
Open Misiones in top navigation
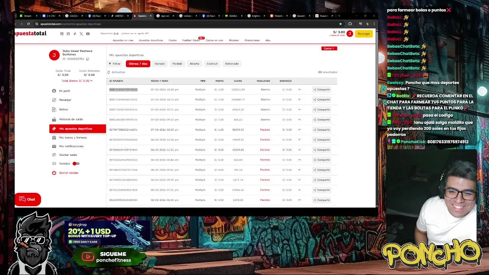[x=234, y=40]
